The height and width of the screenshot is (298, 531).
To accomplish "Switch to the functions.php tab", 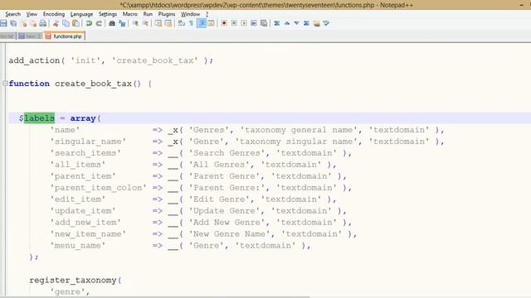I will [65, 36].
